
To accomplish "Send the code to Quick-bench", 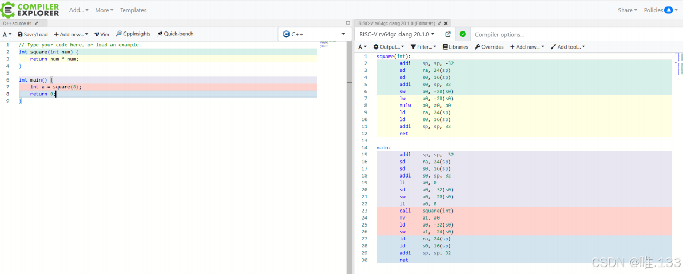I will tap(175, 34).
